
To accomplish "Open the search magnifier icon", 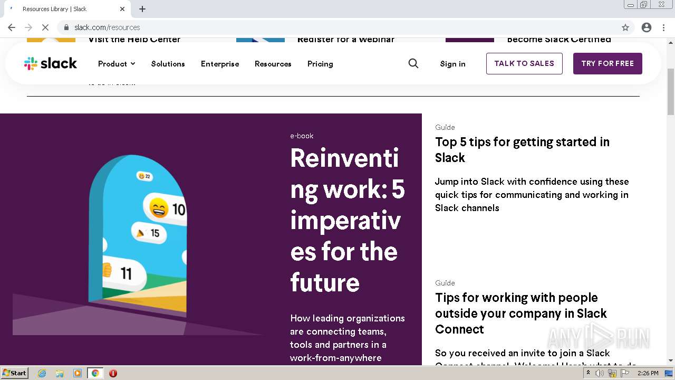I will coord(413,63).
